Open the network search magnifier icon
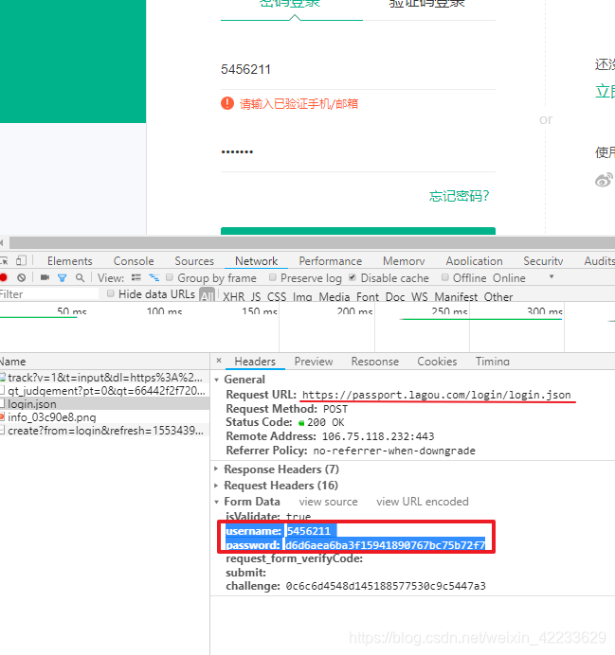 (80, 277)
